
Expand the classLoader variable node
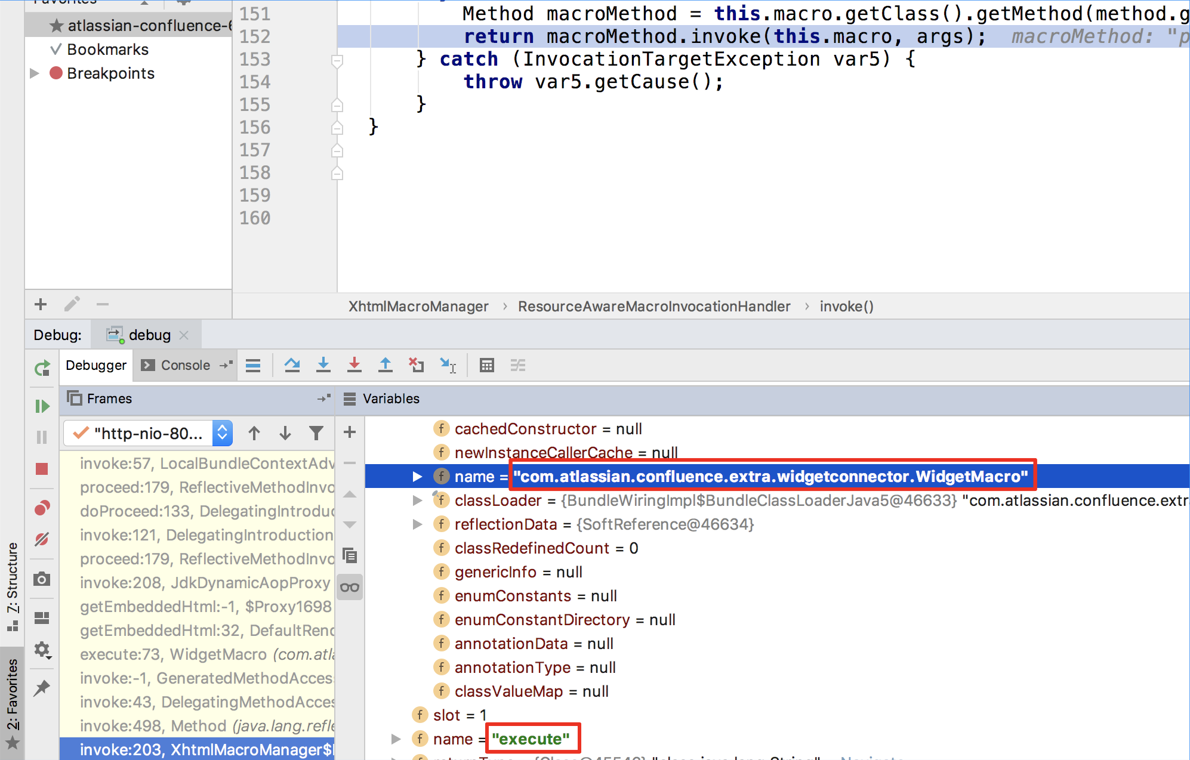tap(417, 501)
